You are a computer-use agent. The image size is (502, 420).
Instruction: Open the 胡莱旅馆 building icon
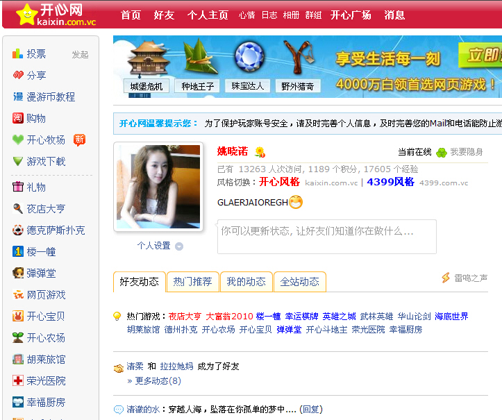18,359
